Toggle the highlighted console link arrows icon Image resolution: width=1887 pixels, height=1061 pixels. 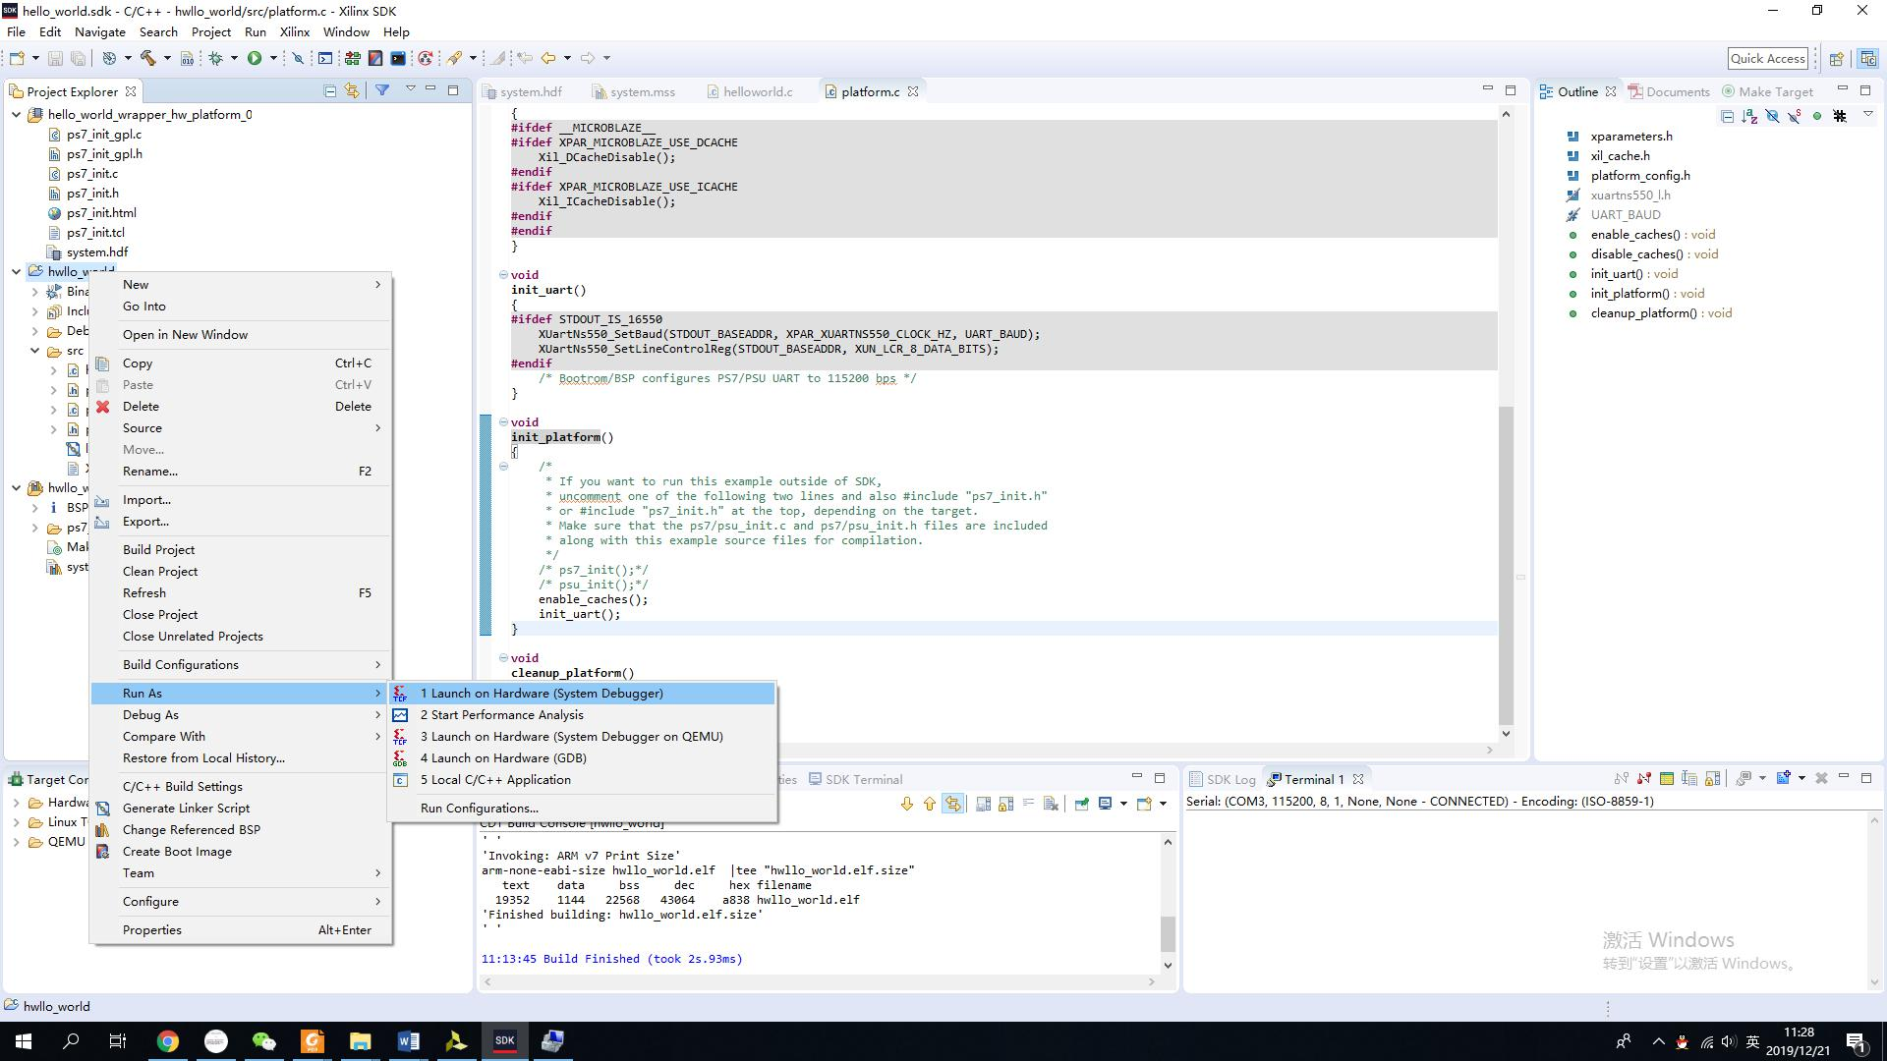pos(952,804)
